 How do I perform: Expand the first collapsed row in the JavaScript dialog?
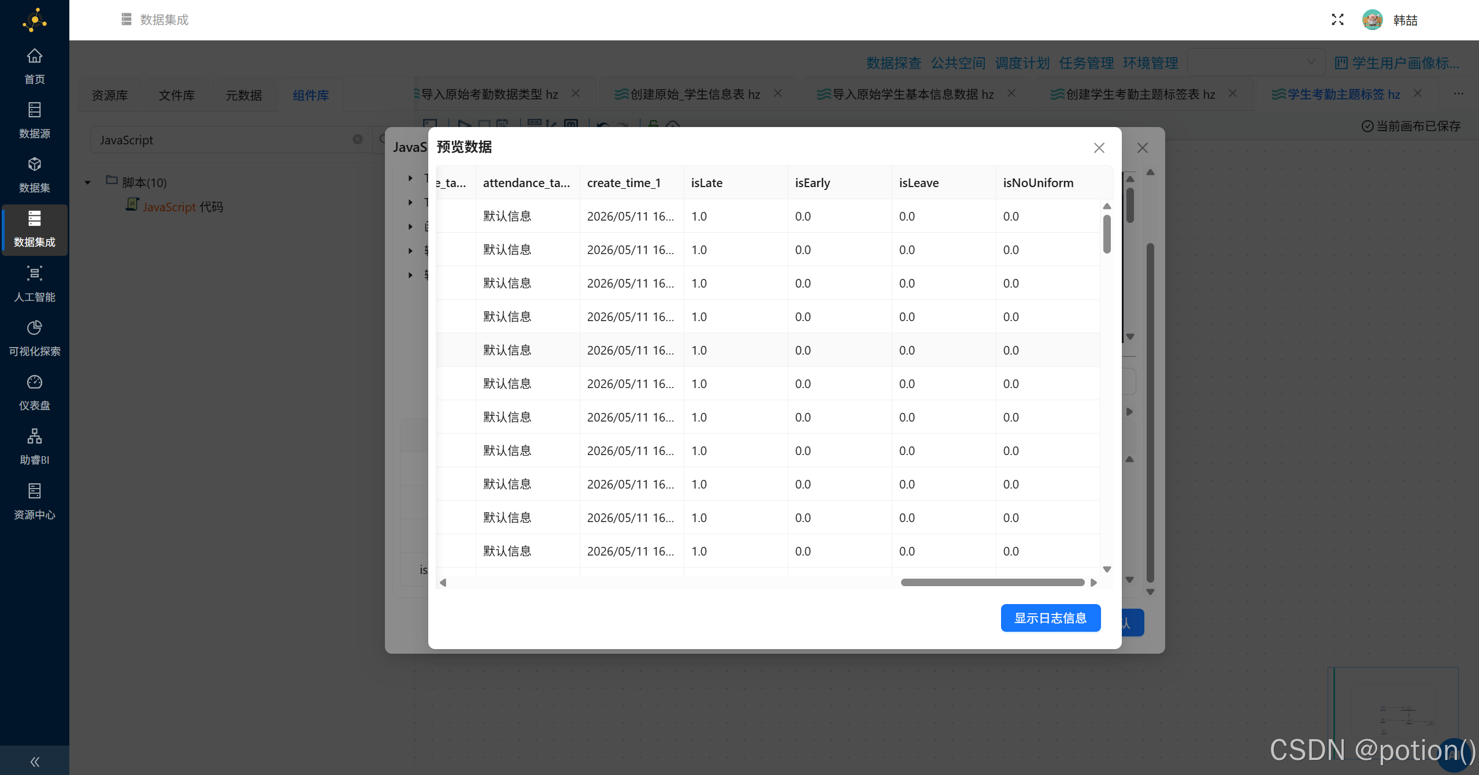[410, 178]
